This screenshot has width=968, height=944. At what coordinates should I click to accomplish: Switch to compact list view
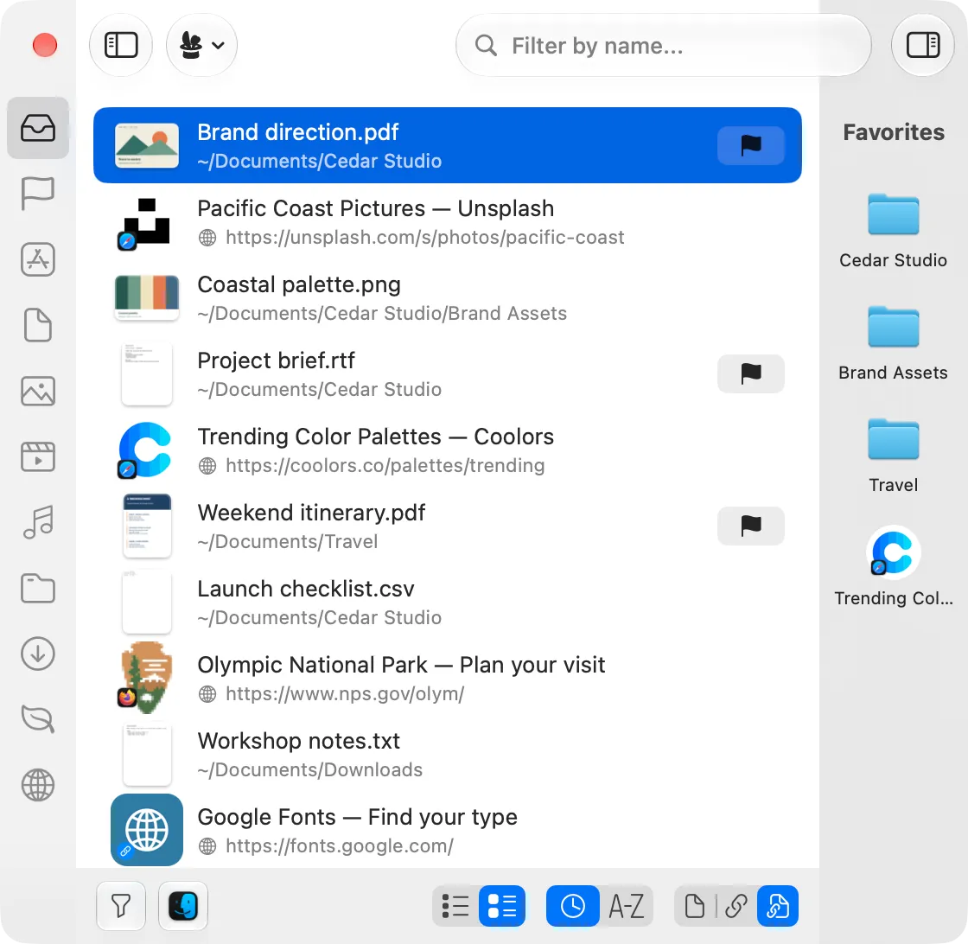coord(455,906)
